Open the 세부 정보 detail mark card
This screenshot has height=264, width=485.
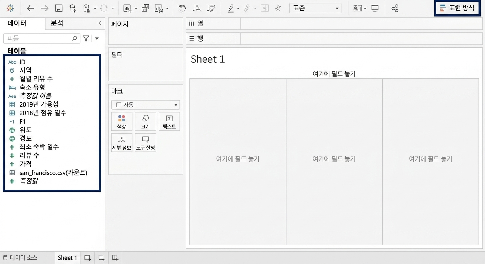point(122,143)
